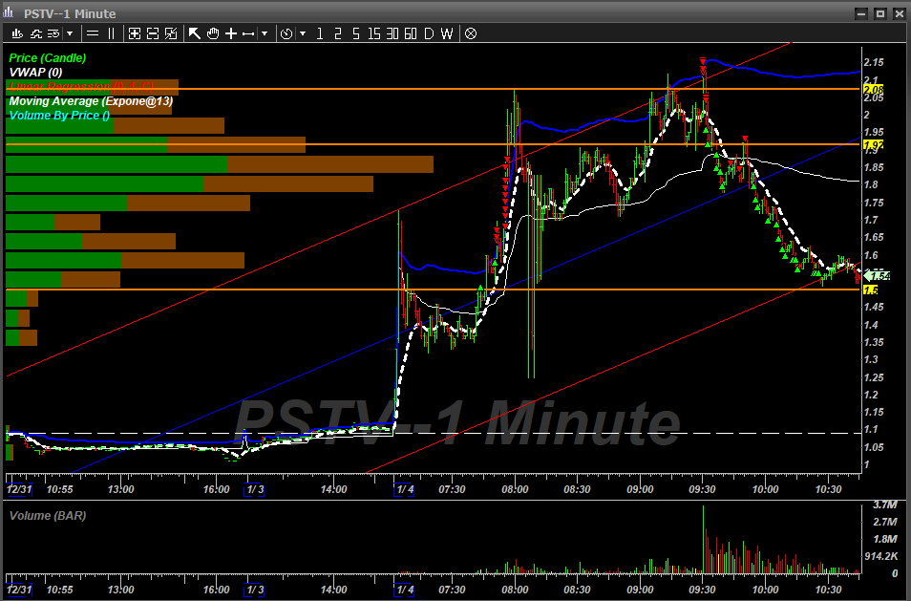This screenshot has height=601, width=911.
Task: Click the clock interval icon
Action: pos(288,33)
